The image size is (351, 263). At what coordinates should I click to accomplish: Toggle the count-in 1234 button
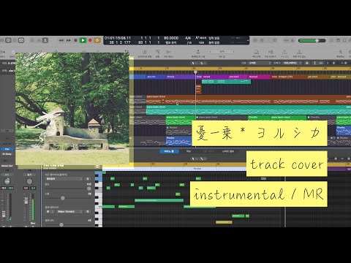click(x=286, y=40)
